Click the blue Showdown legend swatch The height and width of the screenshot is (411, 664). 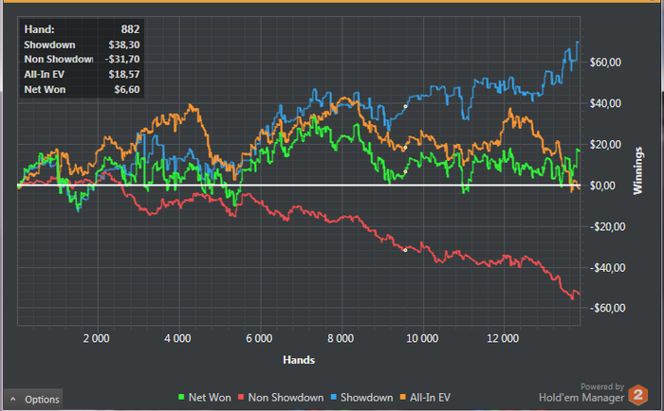pos(333,398)
